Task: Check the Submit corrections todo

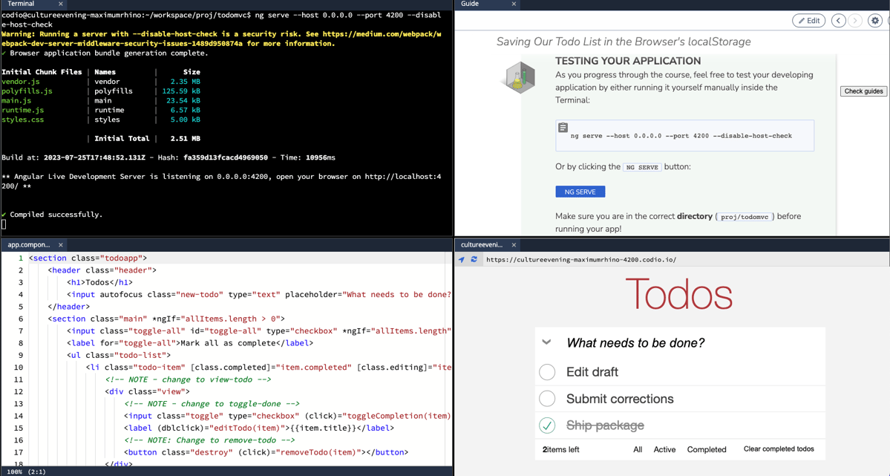Action: point(547,398)
